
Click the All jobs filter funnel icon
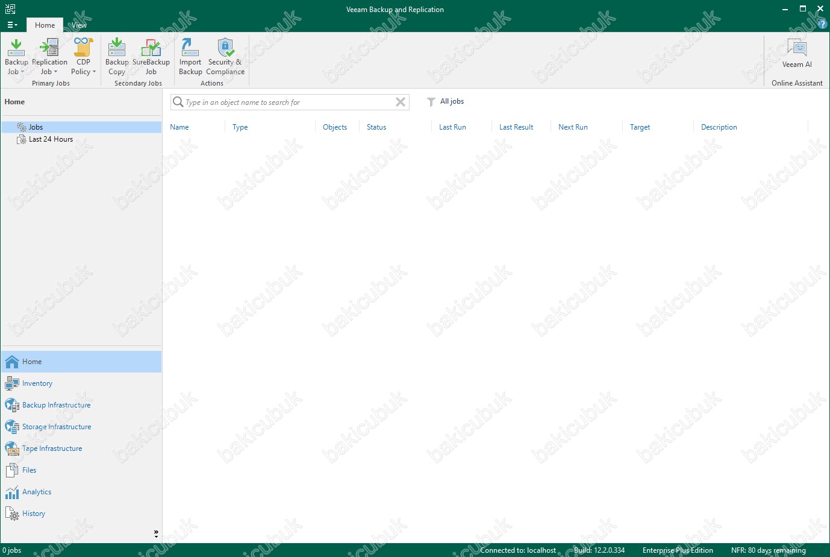point(431,102)
